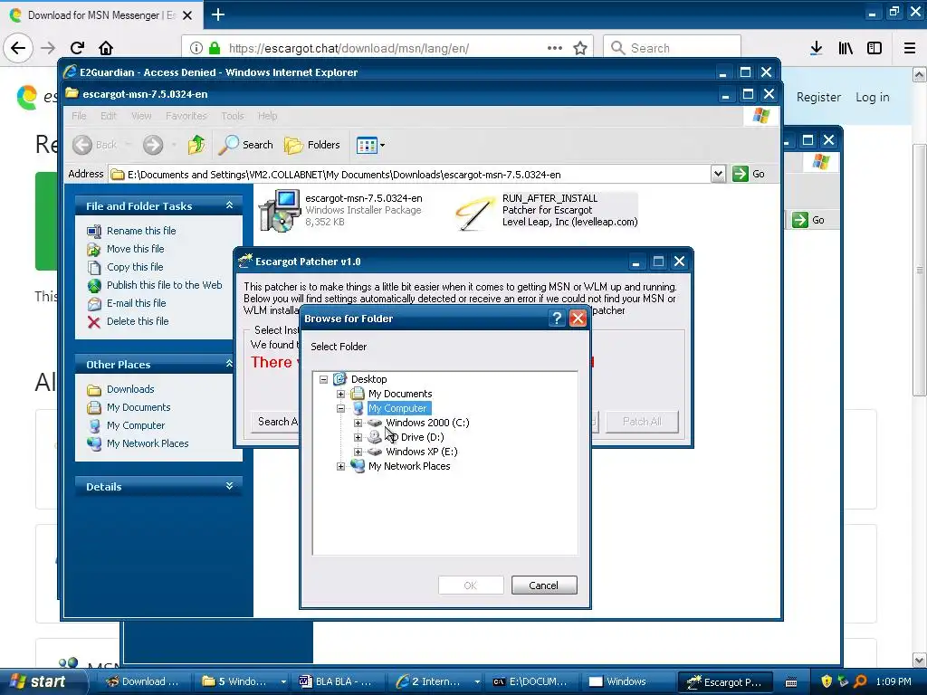Screen dimensions: 927x695
Task: Switch to E:\DOCUM command prompt taskbar item
Action: (530, 681)
